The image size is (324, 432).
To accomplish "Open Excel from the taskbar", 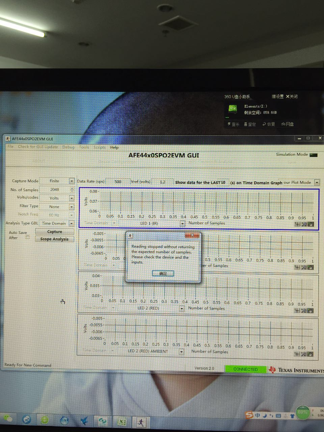I will [x=122, y=422].
